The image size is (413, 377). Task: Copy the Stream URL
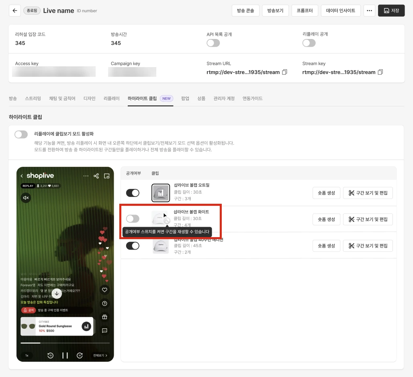coord(284,72)
